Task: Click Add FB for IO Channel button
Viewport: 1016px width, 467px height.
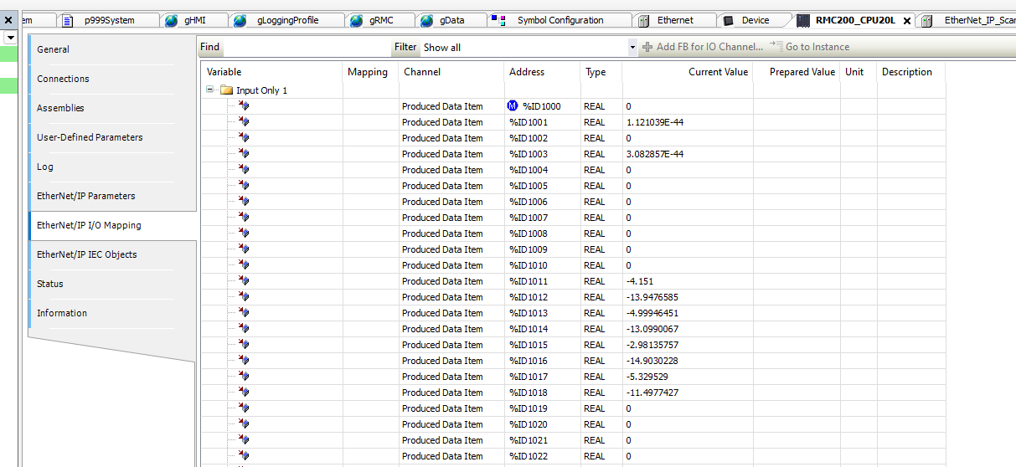Action: tap(702, 47)
